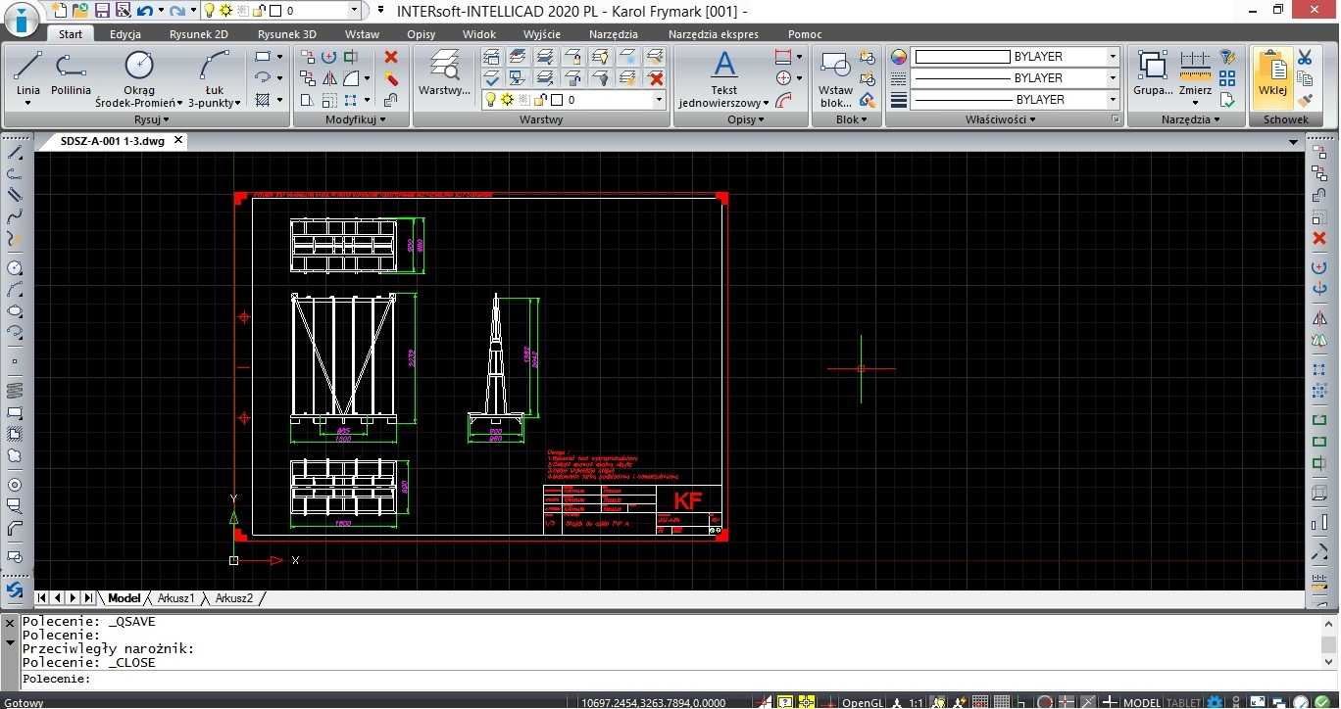The height and width of the screenshot is (709, 1341).
Task: Pick the Łuk 3-punkty arc tool
Action: point(214,78)
